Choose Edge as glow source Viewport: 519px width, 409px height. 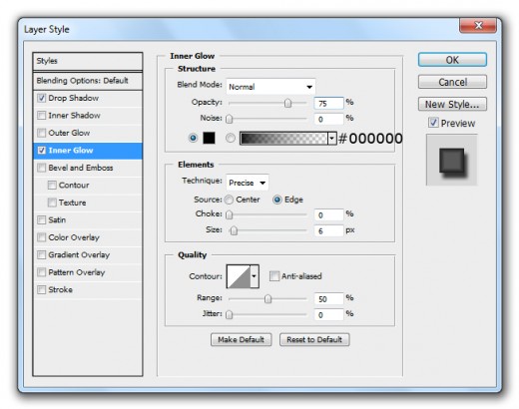(277, 200)
